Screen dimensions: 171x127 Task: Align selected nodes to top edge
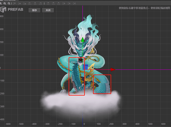click(14, 4)
